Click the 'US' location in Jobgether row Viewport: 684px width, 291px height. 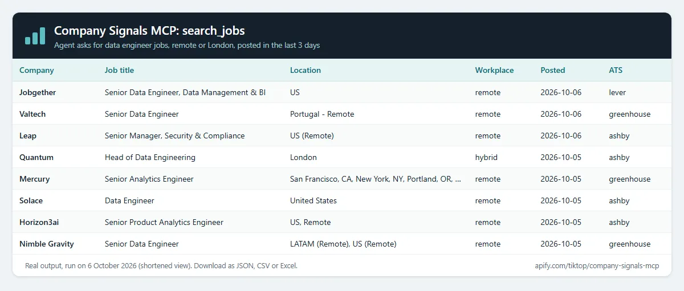(x=295, y=92)
